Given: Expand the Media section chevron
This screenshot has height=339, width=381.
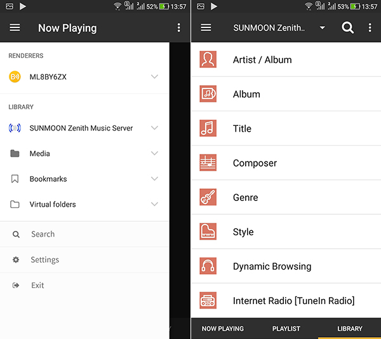Looking at the screenshot, I should (154, 153).
